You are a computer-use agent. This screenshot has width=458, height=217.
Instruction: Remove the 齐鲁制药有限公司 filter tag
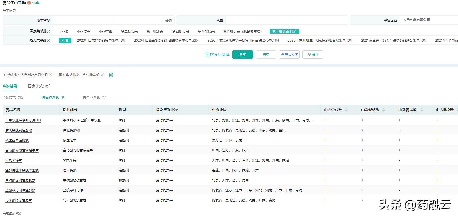coord(51,75)
